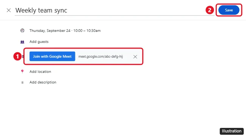Click Join with Google Meet button
Screen dimensions: 246x137
tap(52, 56)
